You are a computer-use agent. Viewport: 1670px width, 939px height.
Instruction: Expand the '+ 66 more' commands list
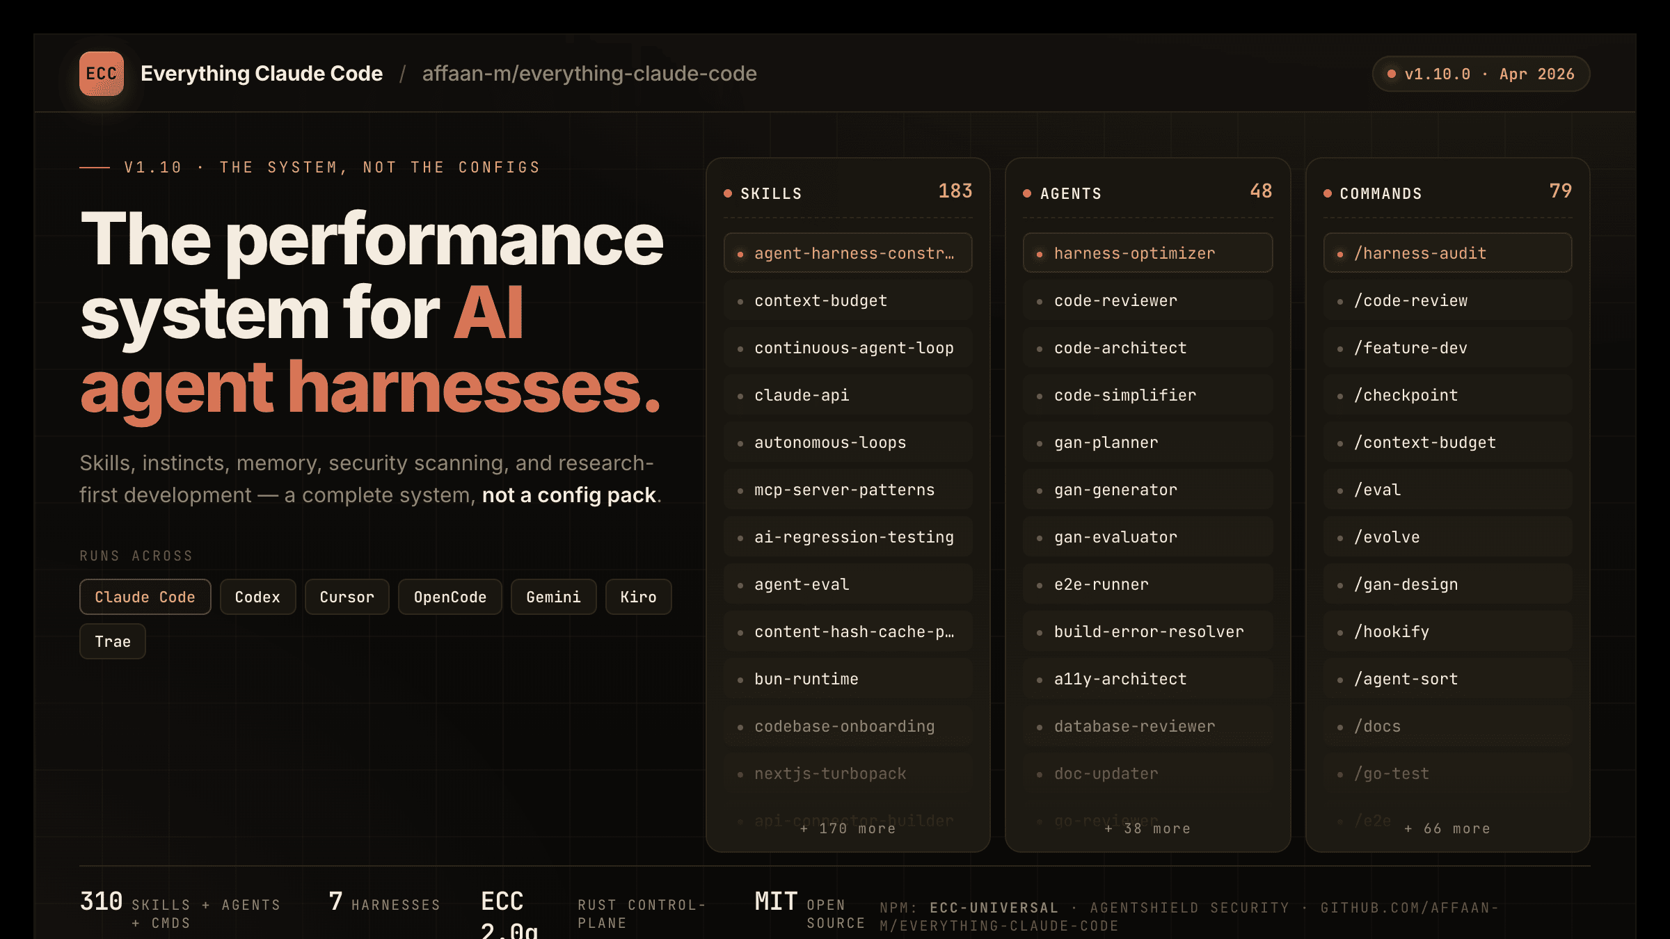(x=1447, y=828)
